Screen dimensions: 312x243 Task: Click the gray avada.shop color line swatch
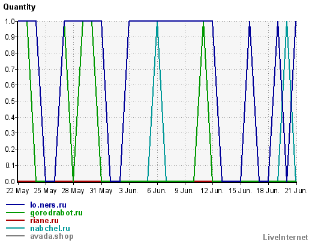coord(15,236)
